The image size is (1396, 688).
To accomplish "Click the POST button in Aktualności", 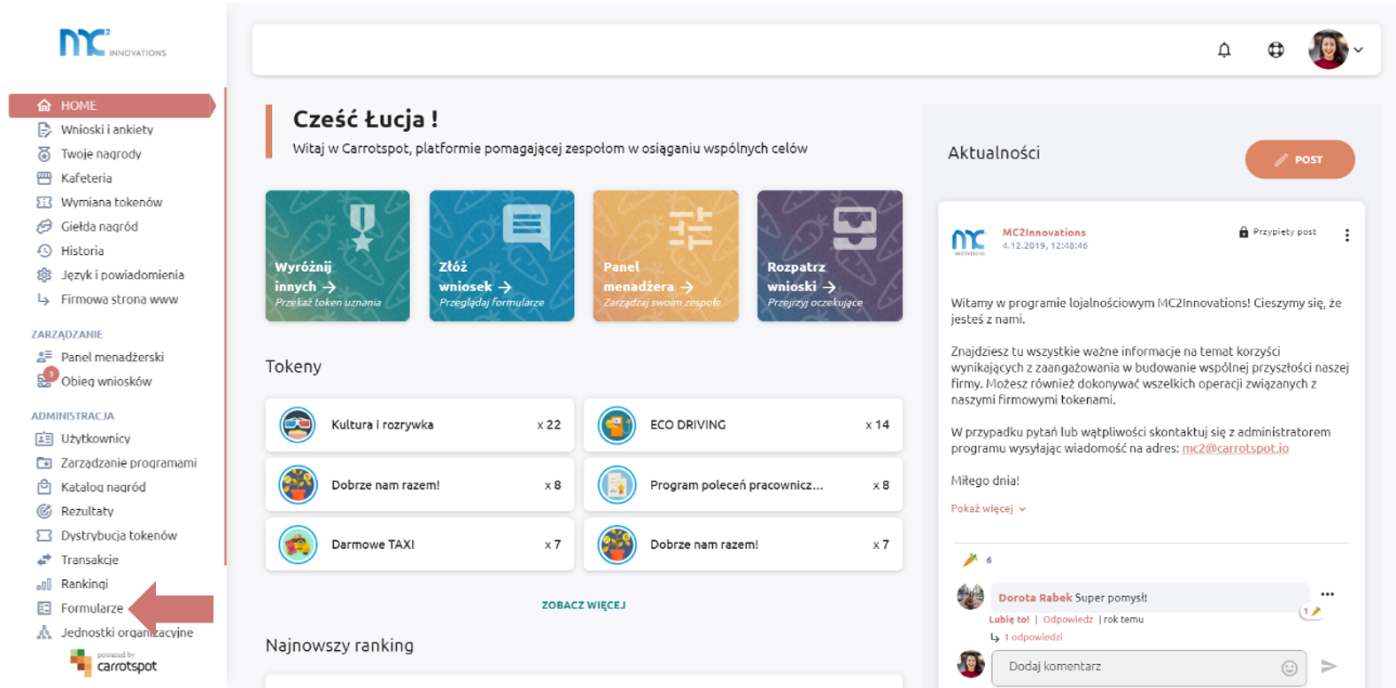I will (x=1299, y=159).
